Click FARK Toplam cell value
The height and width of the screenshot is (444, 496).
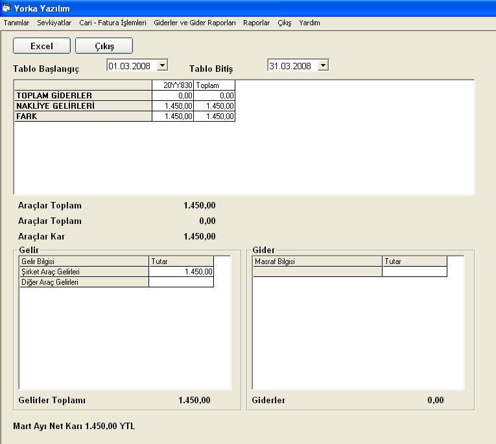click(214, 117)
